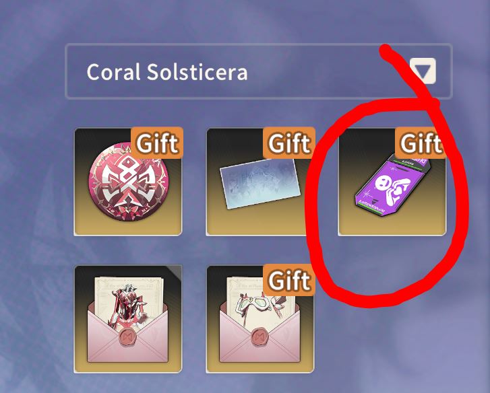Click golden tile area beneath blue card
490x393 pixels.
(x=260, y=222)
